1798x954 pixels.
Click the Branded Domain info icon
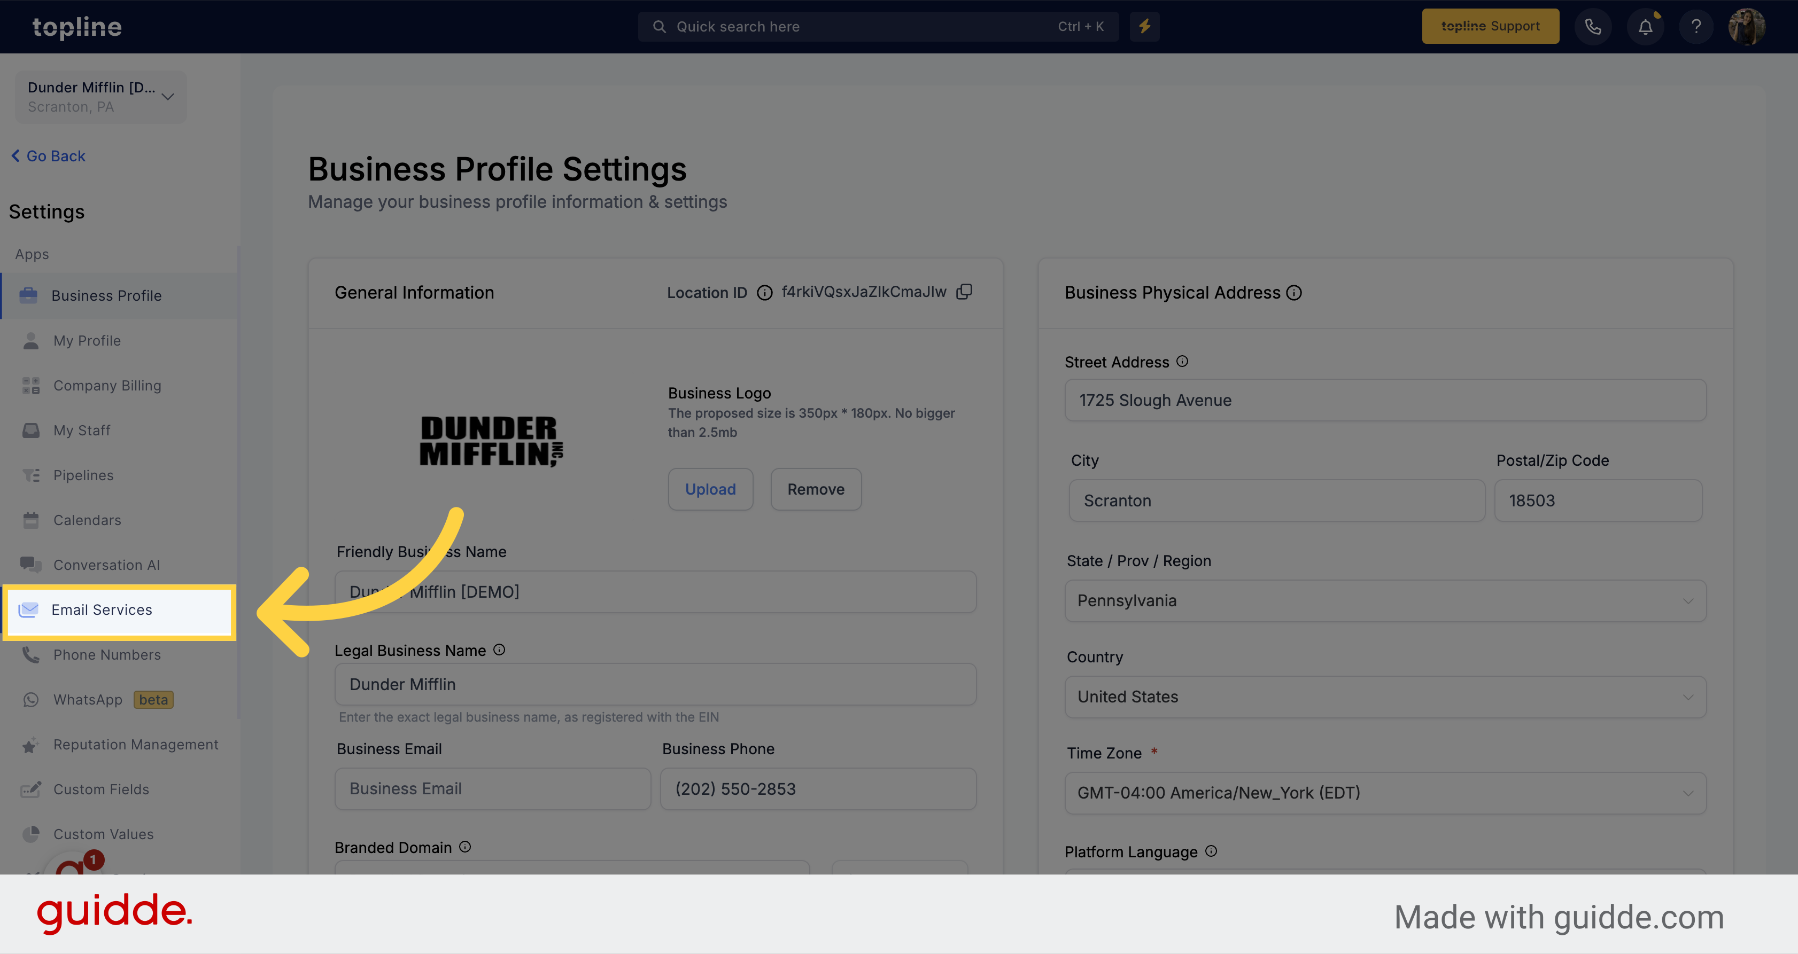click(x=465, y=847)
